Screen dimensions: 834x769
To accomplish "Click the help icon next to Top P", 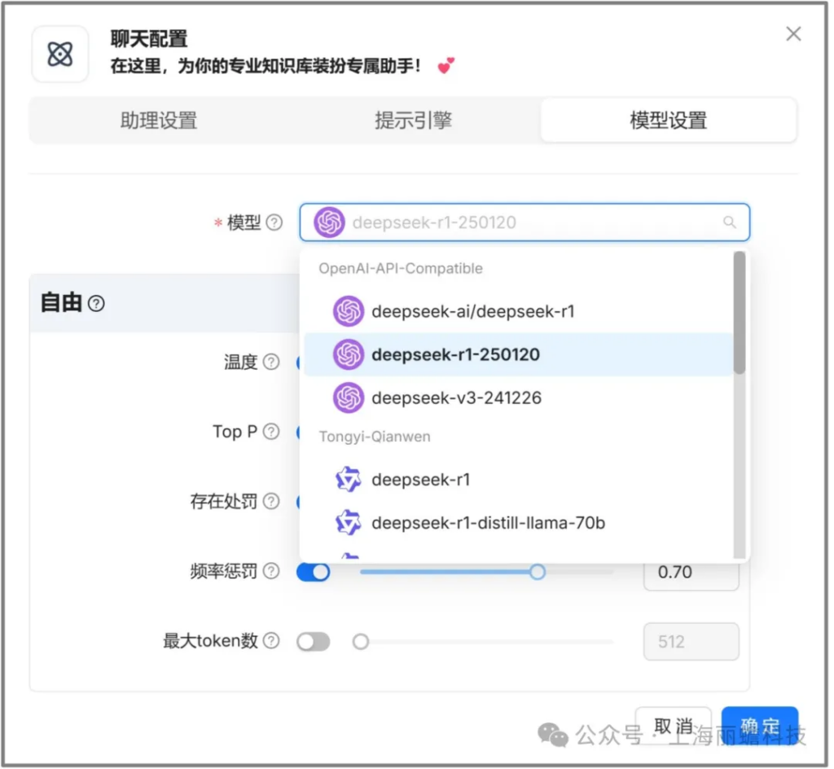I will tap(271, 431).
